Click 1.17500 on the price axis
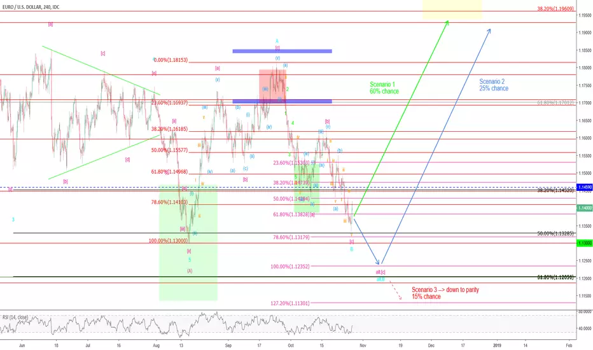Screen dimensions: 593x350 coord(585,85)
